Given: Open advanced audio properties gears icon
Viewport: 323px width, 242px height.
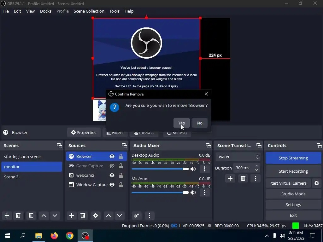Looking at the screenshot, I should tap(137, 216).
